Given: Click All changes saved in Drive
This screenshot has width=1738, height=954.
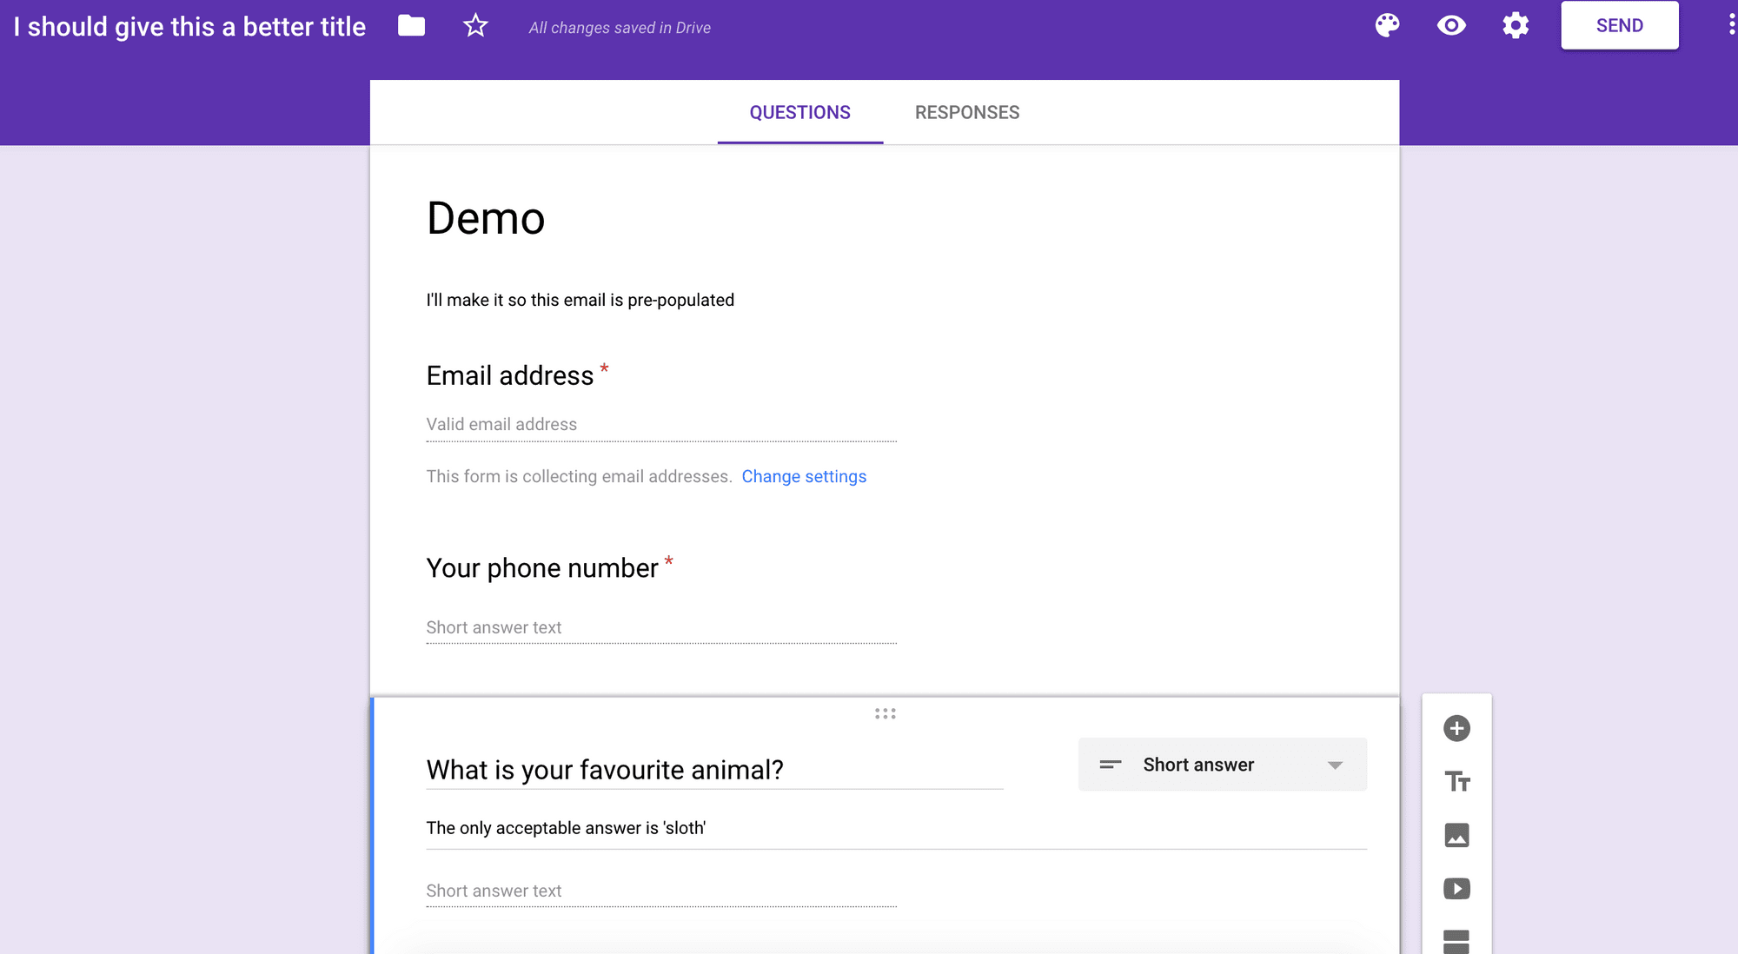Looking at the screenshot, I should tap(620, 28).
